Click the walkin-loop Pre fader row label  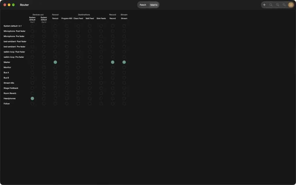pos(14,57)
